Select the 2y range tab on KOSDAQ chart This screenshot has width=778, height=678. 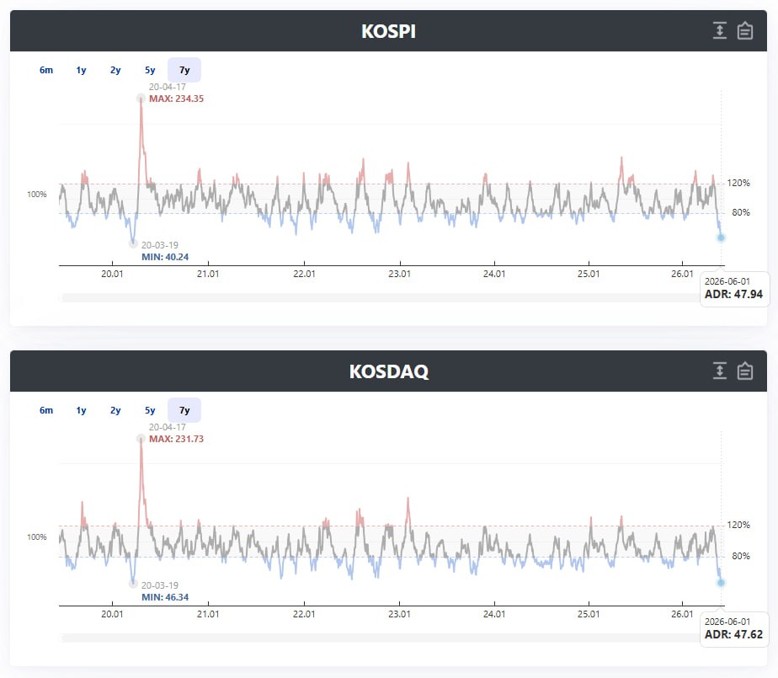click(x=115, y=410)
